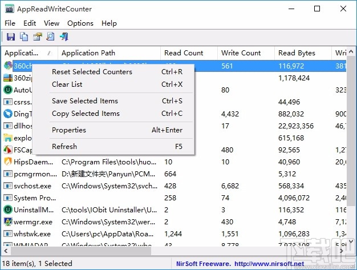The height and width of the screenshot is (270, 357).
Task: Click the horizontal scrollbar left arrow
Action: pos(6,251)
